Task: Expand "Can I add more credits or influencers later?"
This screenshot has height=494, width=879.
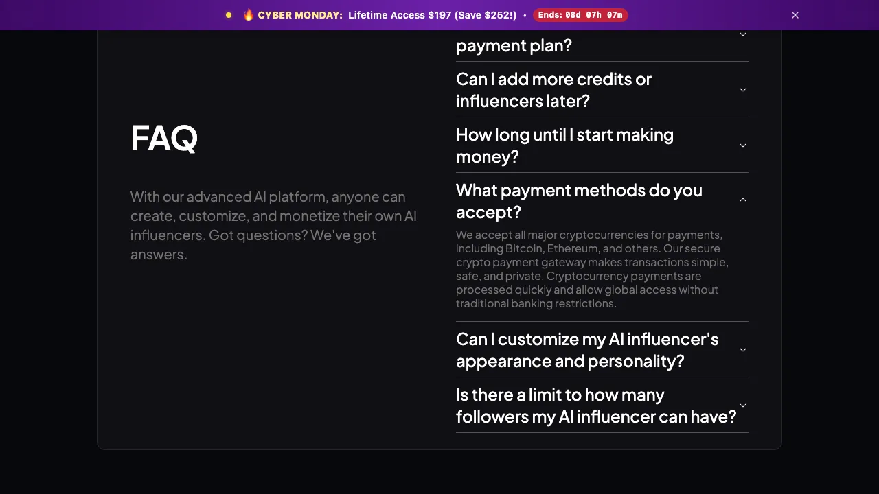Action: tap(553, 89)
